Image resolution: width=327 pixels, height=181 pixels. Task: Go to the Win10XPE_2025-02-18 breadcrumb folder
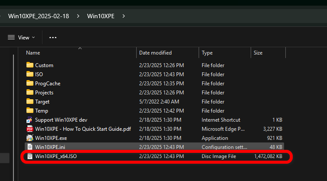[39, 16]
